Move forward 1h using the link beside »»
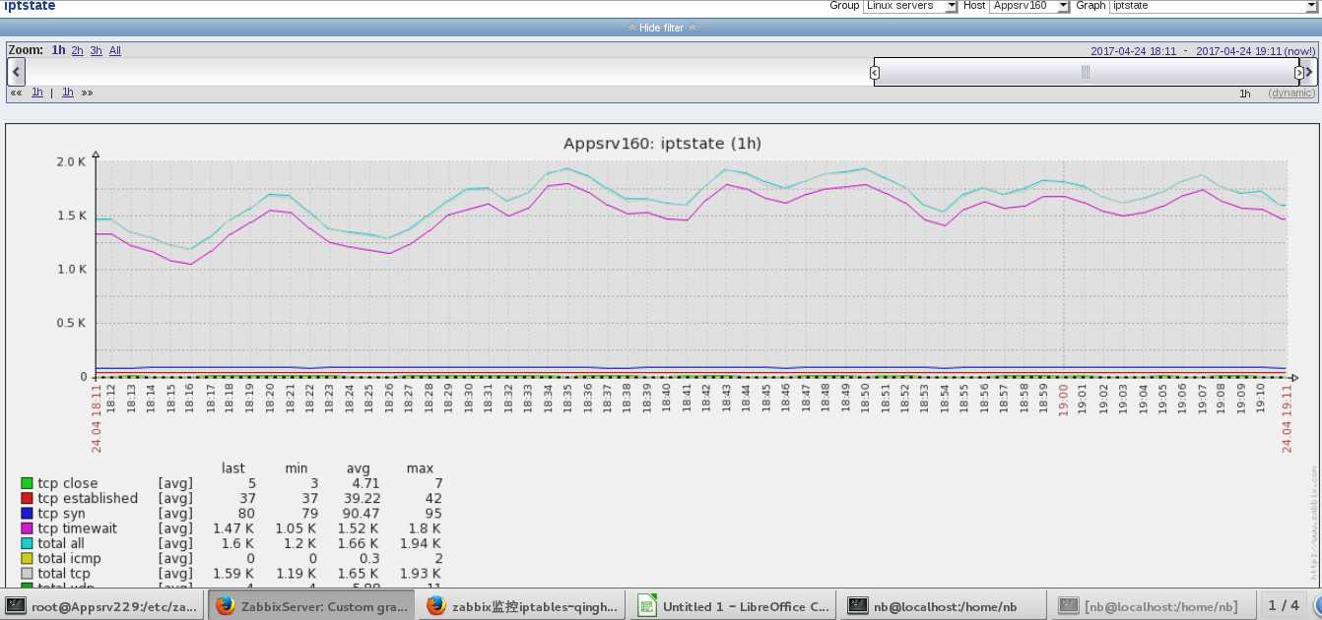The image size is (1322, 620). click(68, 93)
